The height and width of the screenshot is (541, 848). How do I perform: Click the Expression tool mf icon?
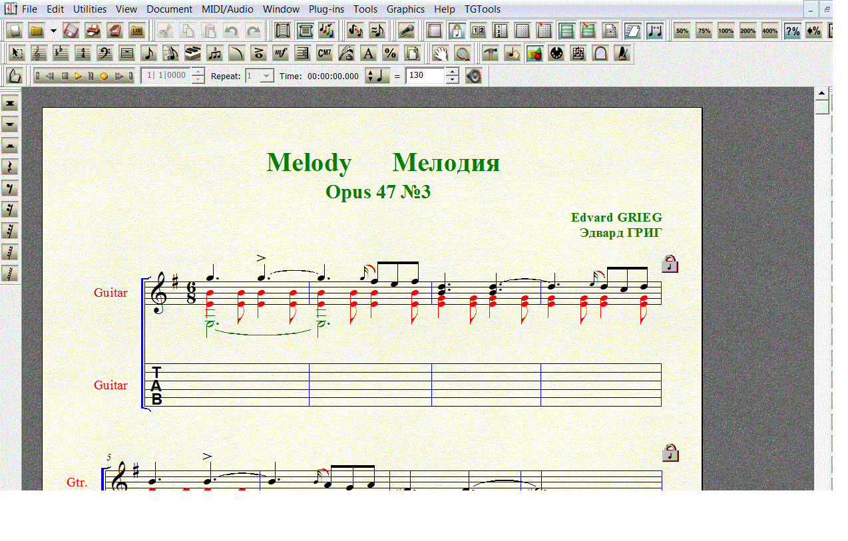point(280,54)
